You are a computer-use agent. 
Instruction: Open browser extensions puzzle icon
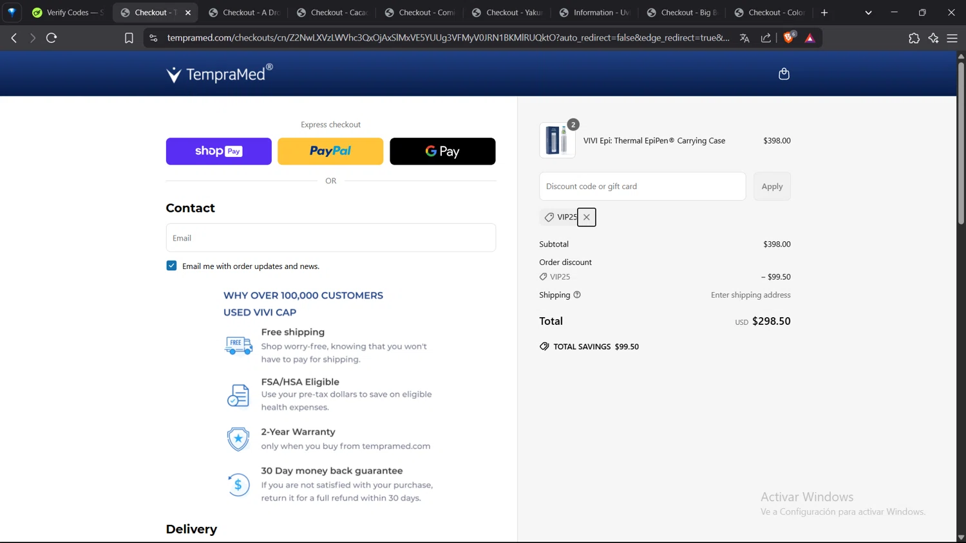pyautogui.click(x=914, y=38)
